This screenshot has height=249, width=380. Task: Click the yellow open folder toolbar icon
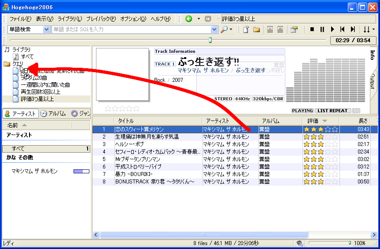256,29
